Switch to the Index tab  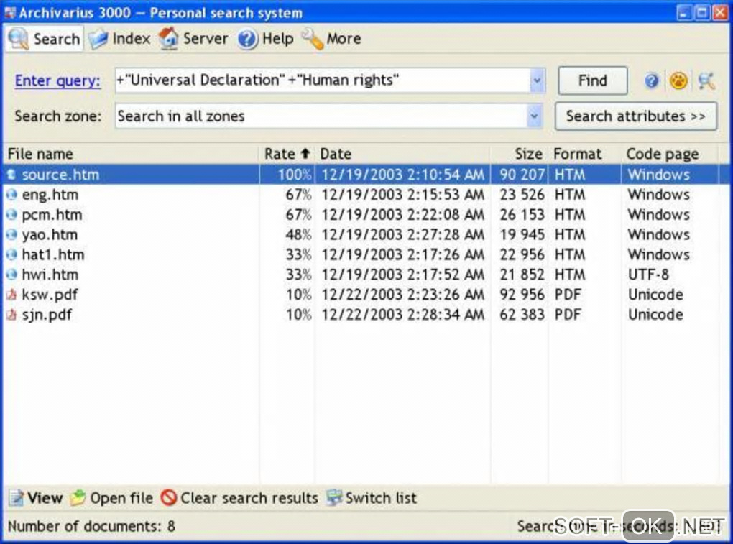[120, 38]
